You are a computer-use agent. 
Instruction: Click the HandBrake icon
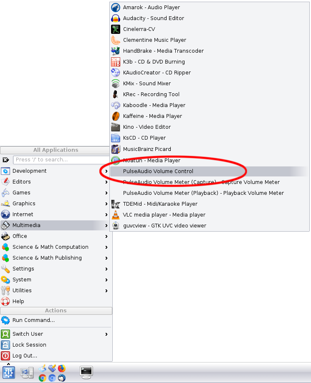[116, 51]
